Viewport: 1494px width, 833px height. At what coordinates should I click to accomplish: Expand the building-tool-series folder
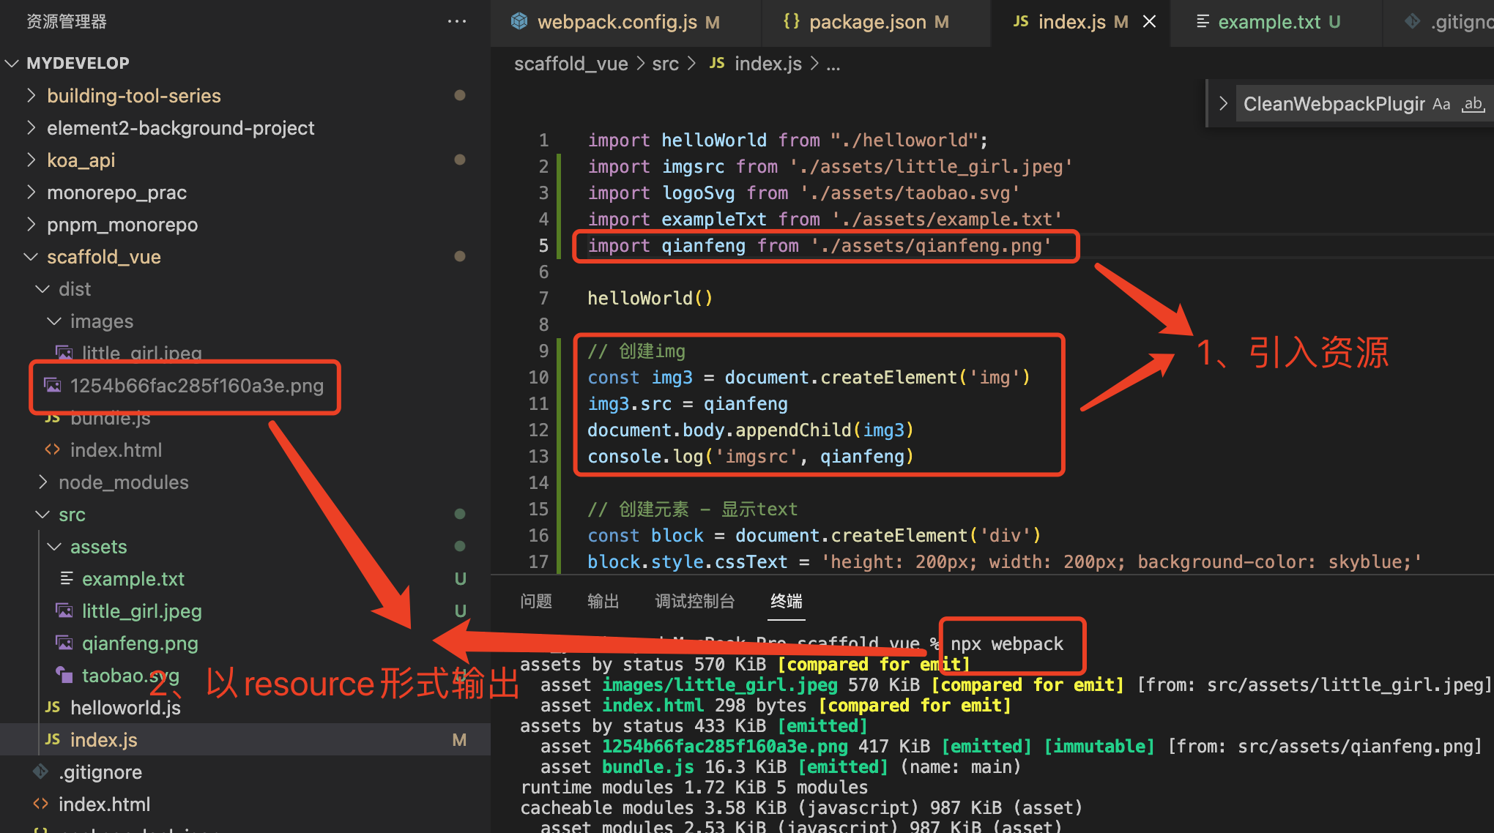click(133, 96)
